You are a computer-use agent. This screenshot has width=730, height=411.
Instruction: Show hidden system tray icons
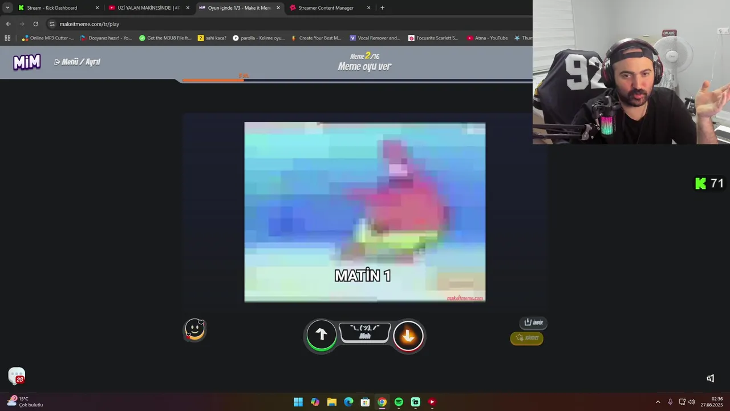tap(658, 402)
